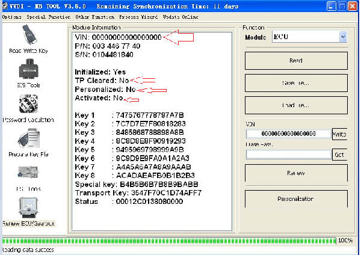Expand the Module dropdown showing ECU
The width and height of the screenshot is (361, 255).
(342, 37)
